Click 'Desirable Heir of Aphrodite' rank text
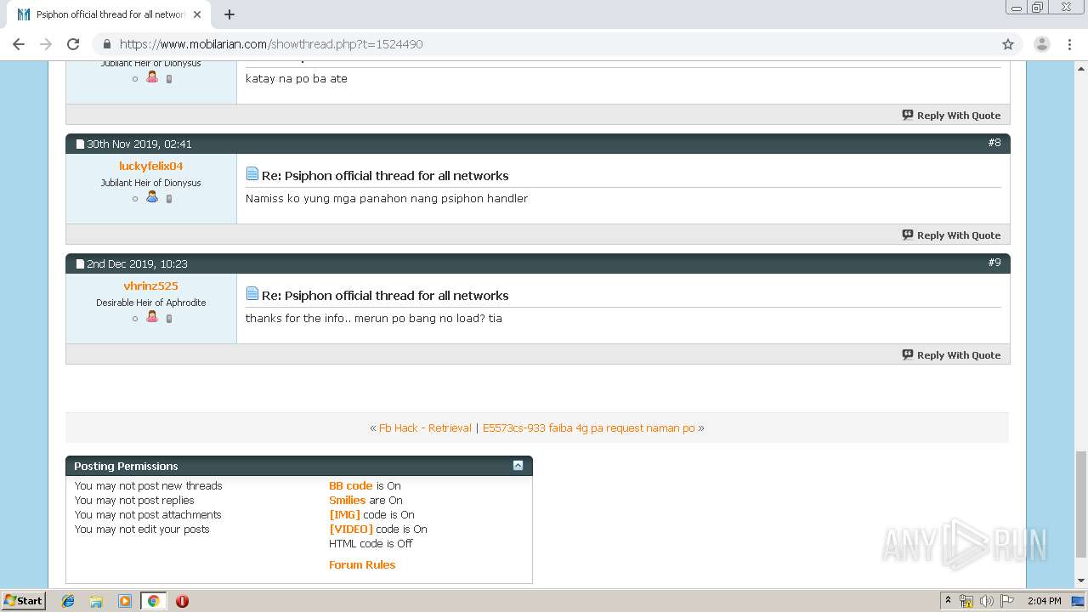This screenshot has height=612, width=1088. pos(150,303)
